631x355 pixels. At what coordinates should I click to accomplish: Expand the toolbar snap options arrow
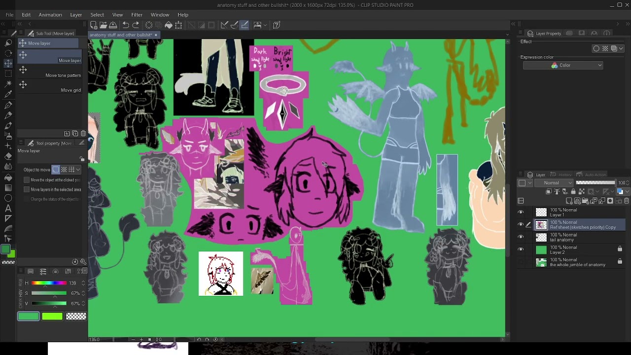(x=265, y=25)
